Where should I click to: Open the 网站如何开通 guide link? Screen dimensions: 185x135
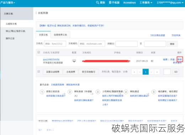pyautogui.click(x=73, y=85)
